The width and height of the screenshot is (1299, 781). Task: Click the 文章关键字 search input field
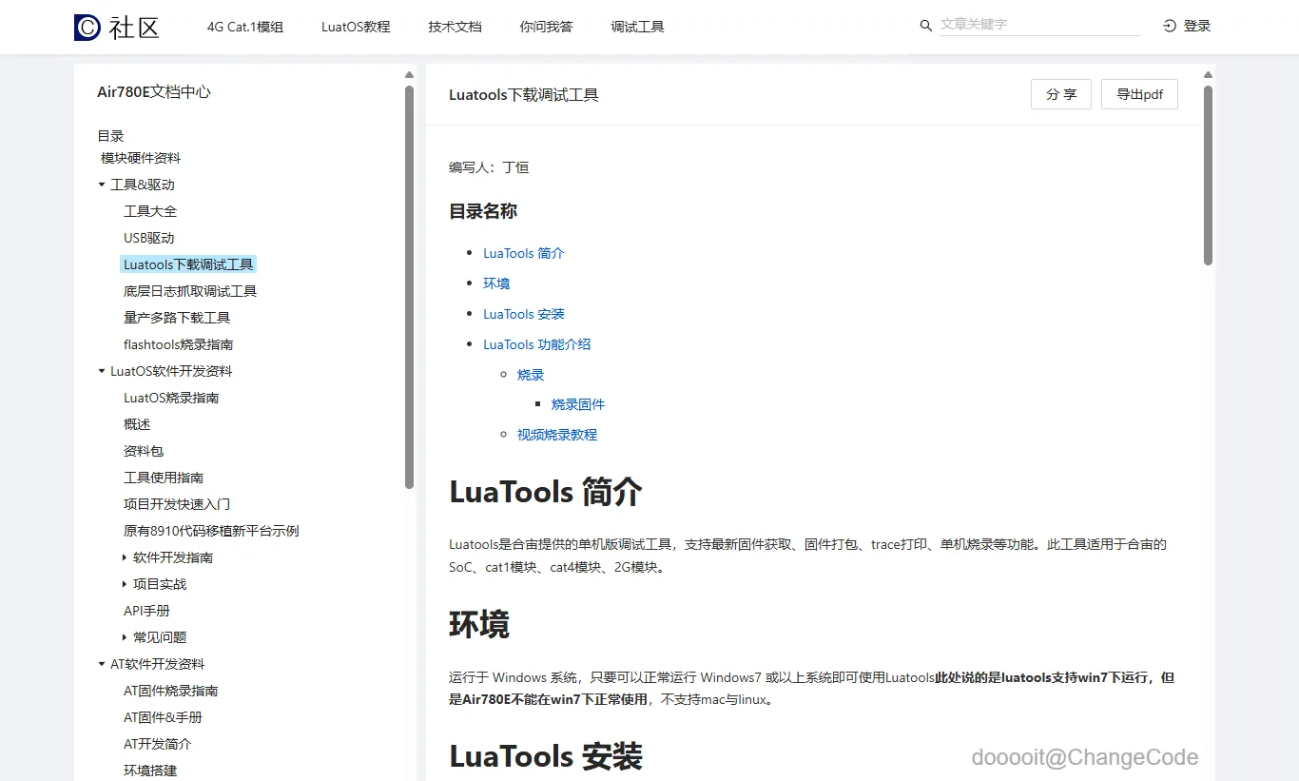pos(1037,26)
